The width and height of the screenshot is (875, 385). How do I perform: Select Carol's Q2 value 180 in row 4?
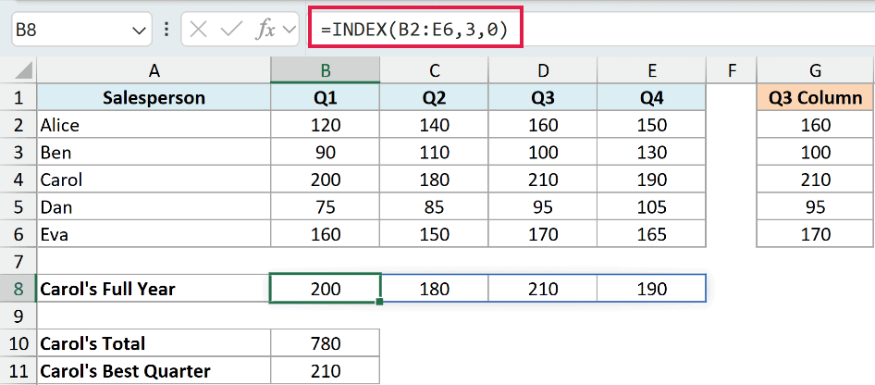click(434, 180)
